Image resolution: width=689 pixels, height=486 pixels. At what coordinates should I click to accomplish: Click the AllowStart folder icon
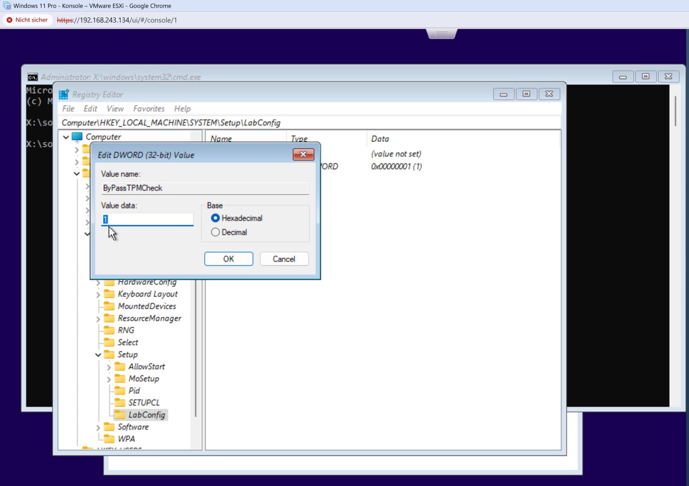pyautogui.click(x=120, y=367)
